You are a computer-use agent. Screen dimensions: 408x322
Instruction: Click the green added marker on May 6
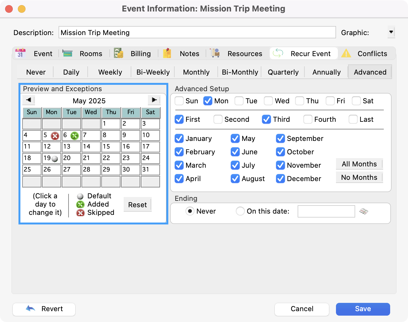tap(75, 136)
